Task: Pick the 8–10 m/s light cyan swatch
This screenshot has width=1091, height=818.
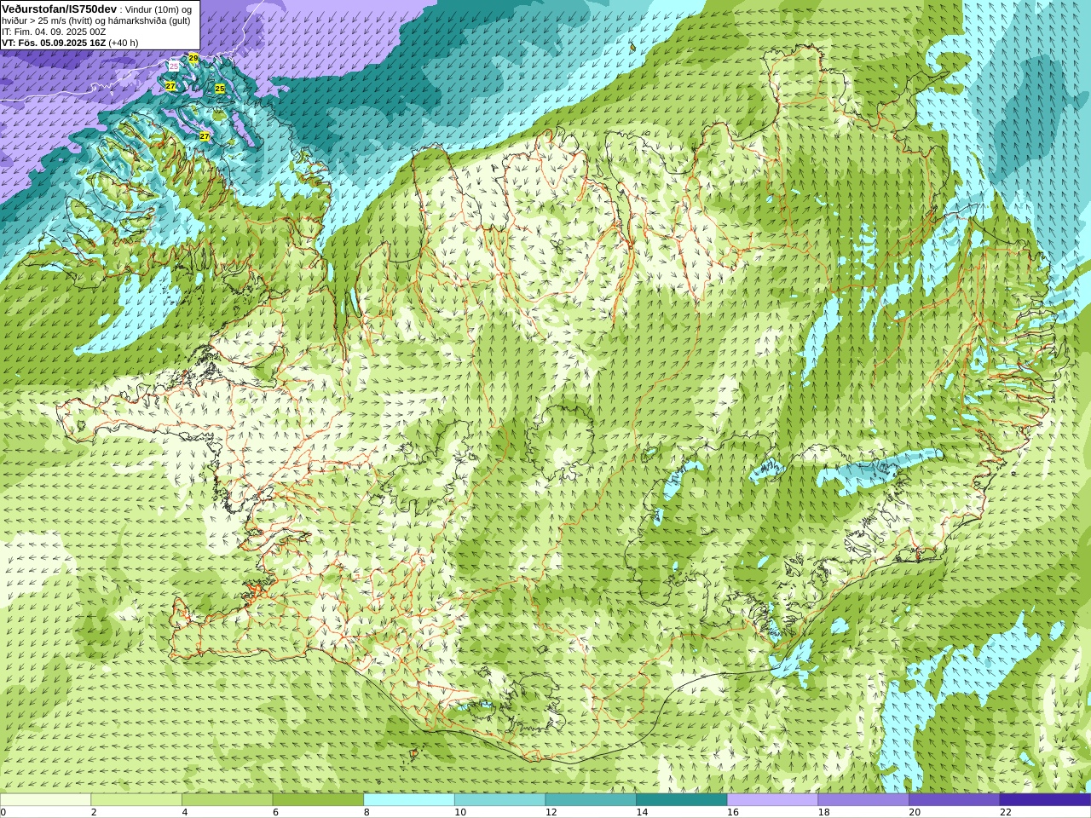Action: coord(409,800)
